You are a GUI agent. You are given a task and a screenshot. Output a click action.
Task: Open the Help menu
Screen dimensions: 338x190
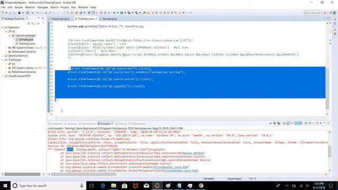(93, 7)
